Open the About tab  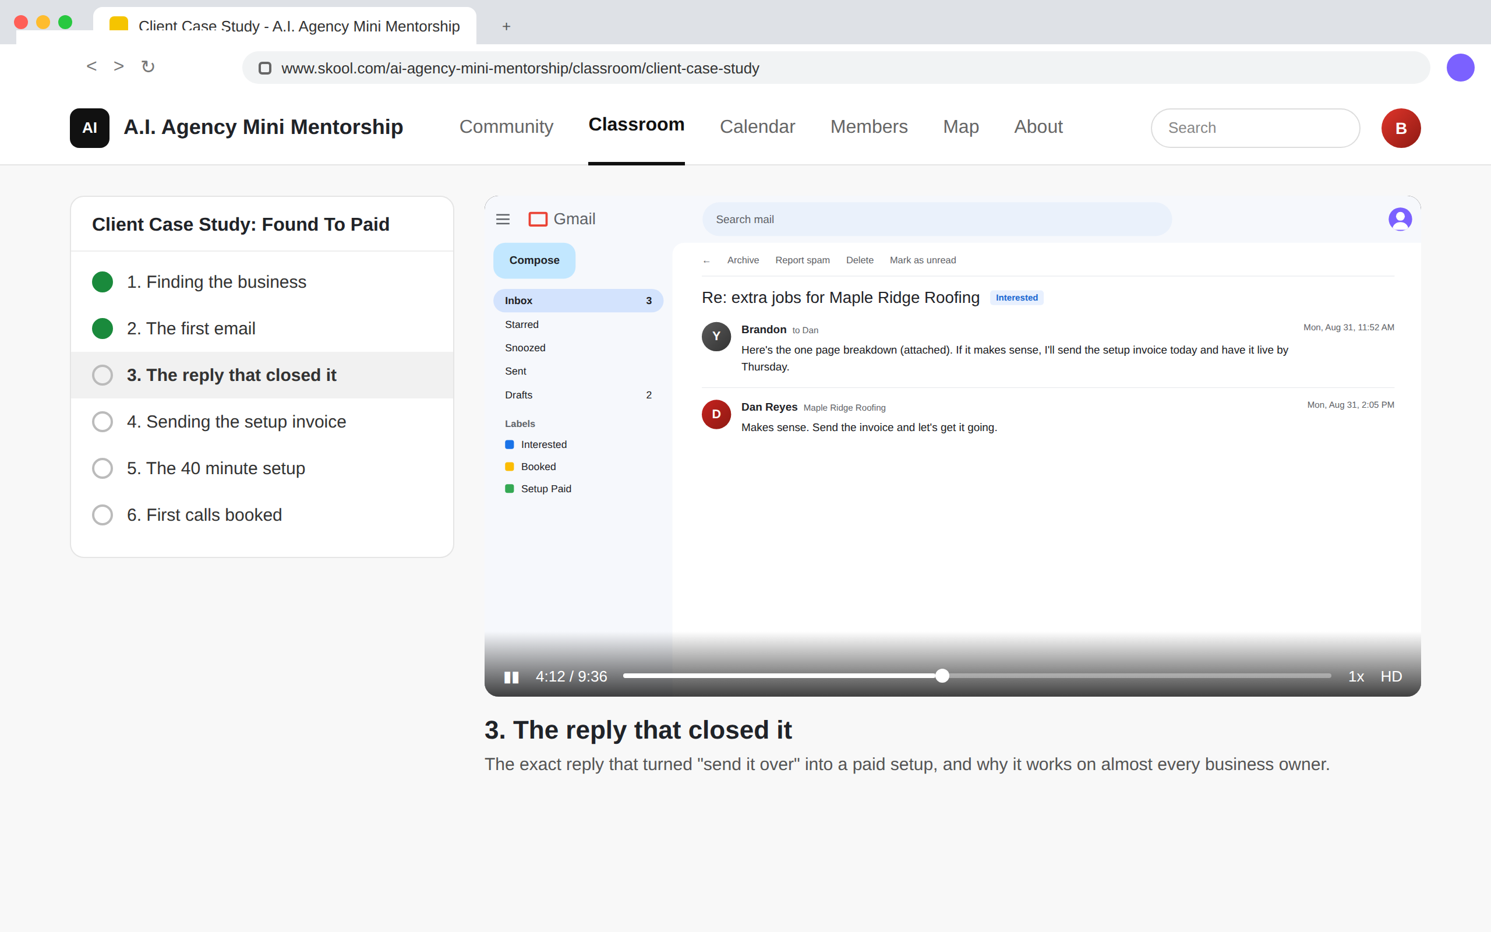1038,126
